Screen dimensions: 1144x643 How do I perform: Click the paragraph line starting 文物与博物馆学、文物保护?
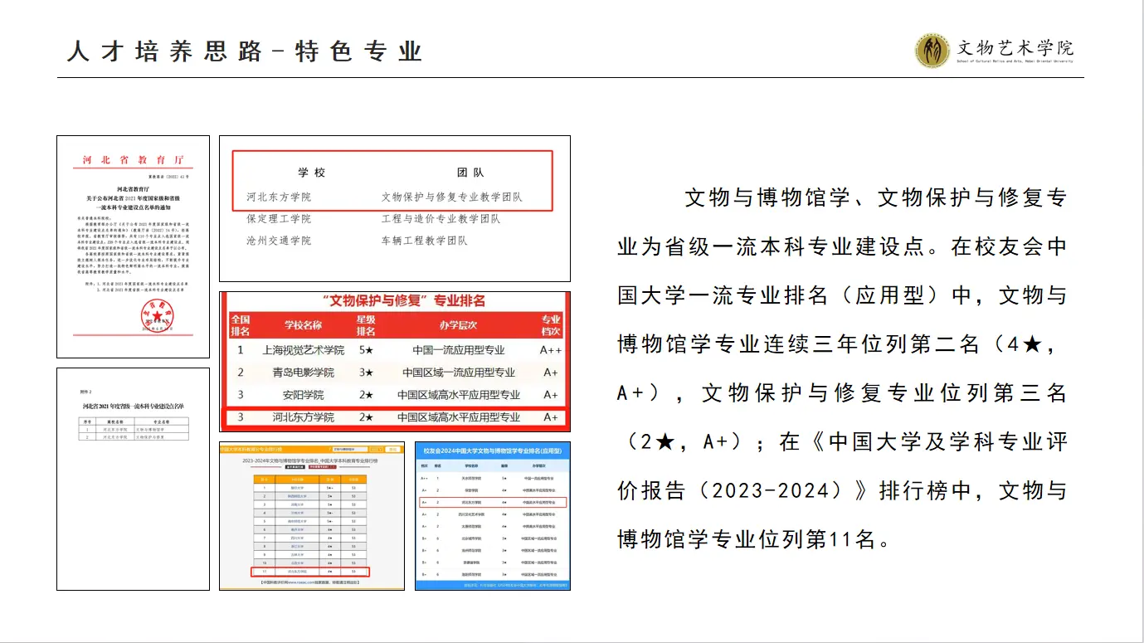click(875, 197)
